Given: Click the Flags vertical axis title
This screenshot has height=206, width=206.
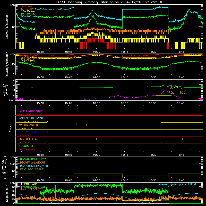Looking at the screenshot, I should (10, 128).
